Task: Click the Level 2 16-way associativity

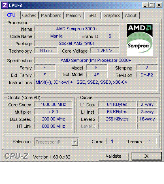Action: coord(147,119)
